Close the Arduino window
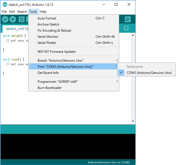This screenshot has height=165, width=176. (x=129, y=5)
